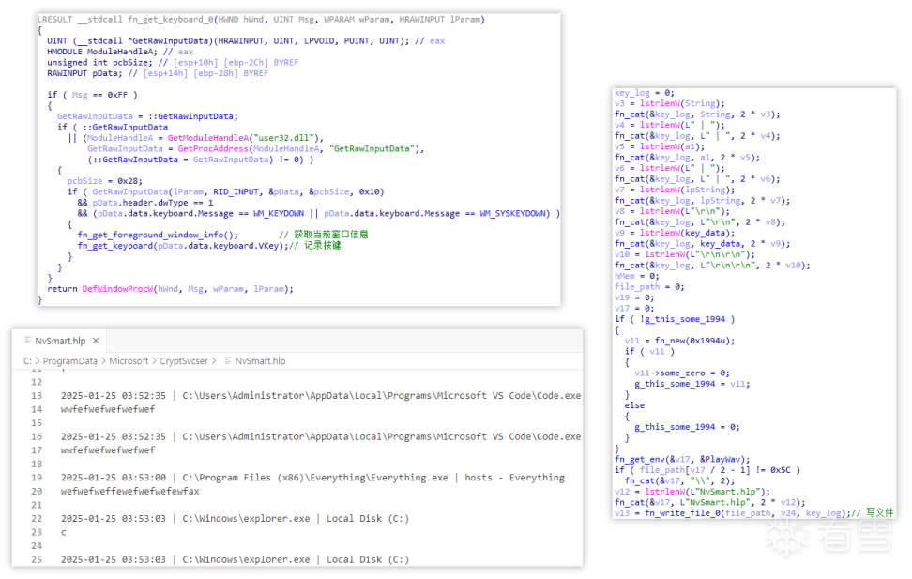Click 'v3 = lstrlenW(String);' line
Image resolution: width=912 pixels, height=579 pixels.
tap(670, 103)
